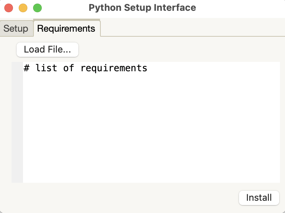Close the window with the red button
Screen dimensions: 285x213
(9, 8)
